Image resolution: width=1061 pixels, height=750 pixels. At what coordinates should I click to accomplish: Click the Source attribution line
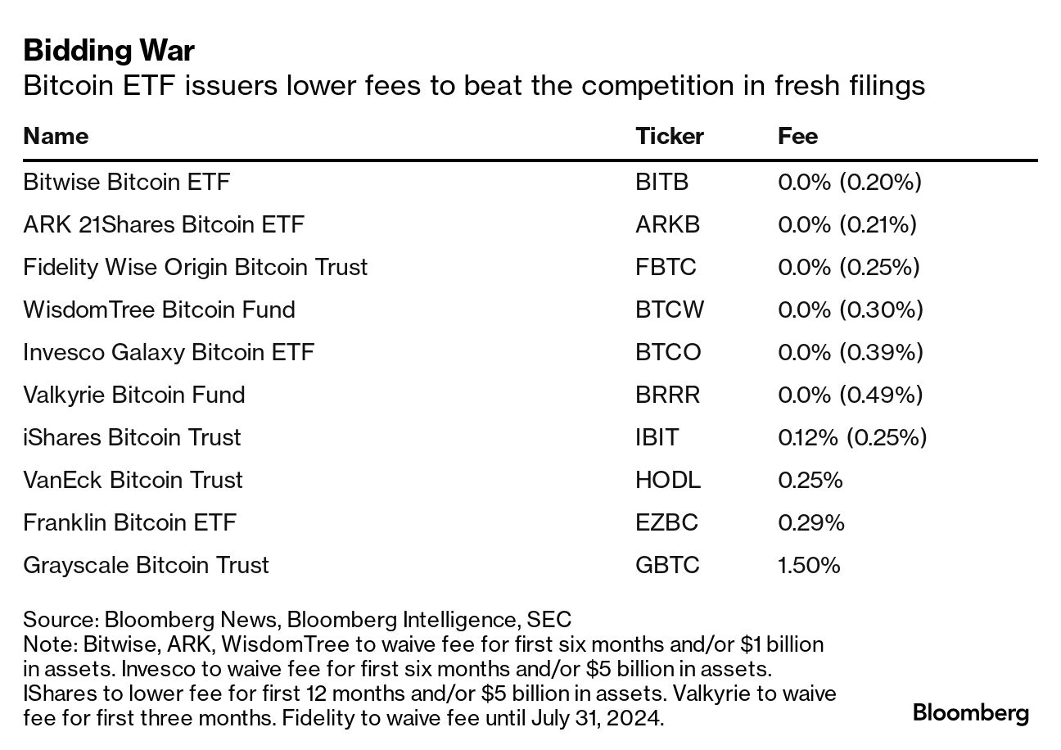coord(297,619)
